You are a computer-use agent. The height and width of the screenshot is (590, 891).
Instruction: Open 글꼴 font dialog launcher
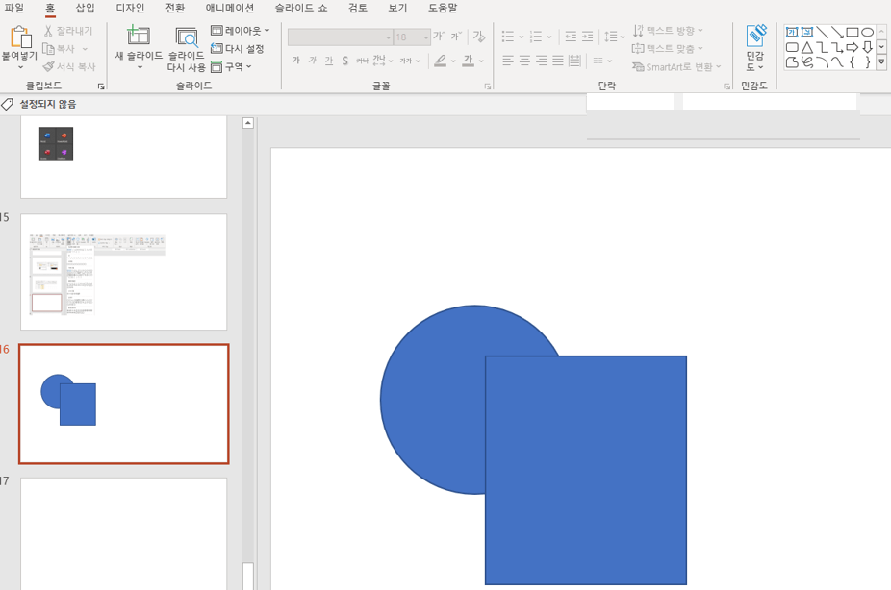488,86
